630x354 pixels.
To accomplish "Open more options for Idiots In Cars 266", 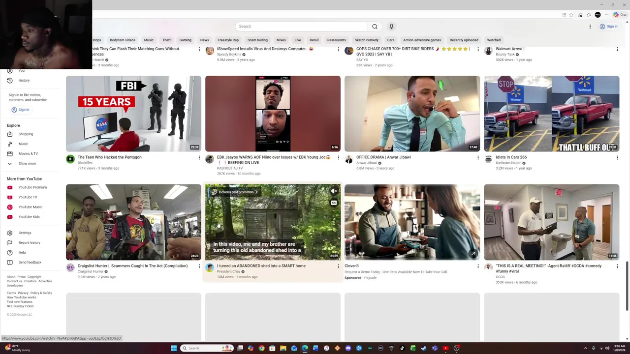I will (x=617, y=158).
